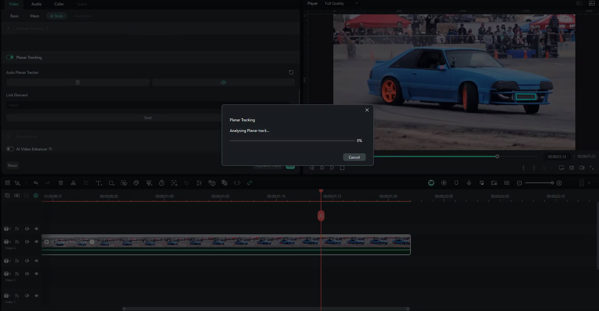
Task: Click the player progress bar handle
Action: coord(497,157)
